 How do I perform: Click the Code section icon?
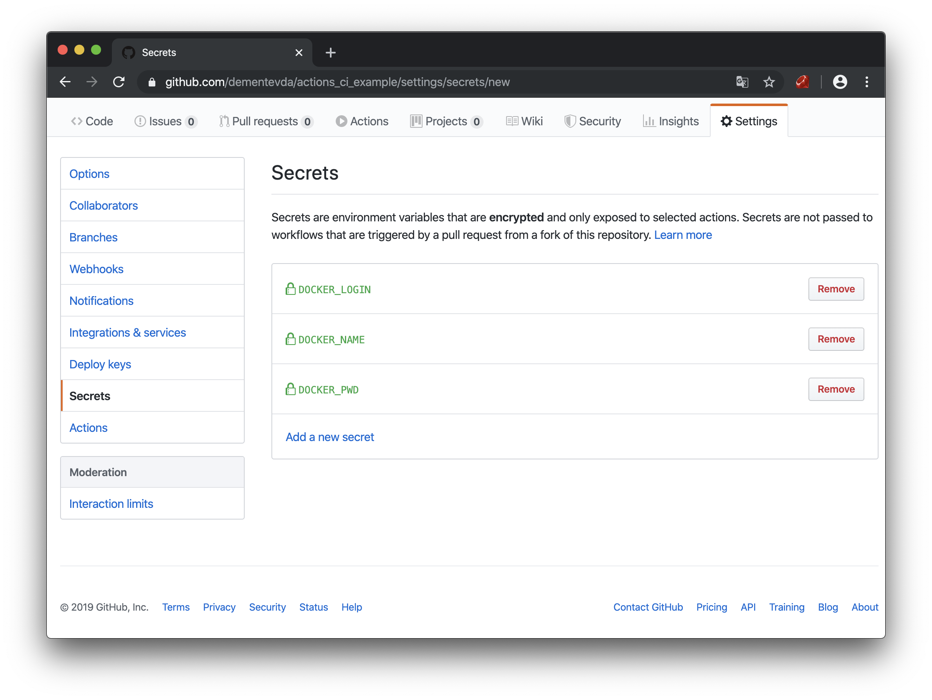[x=76, y=121]
